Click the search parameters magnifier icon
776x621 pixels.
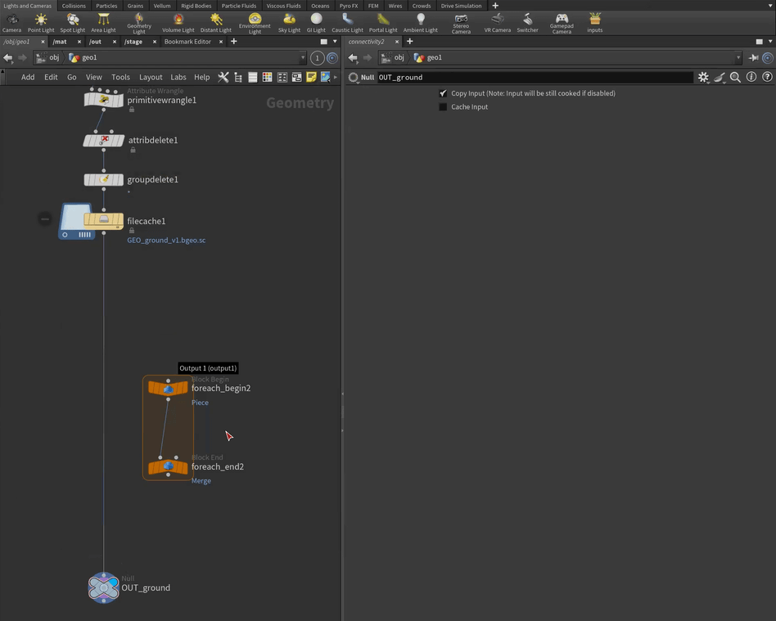735,77
